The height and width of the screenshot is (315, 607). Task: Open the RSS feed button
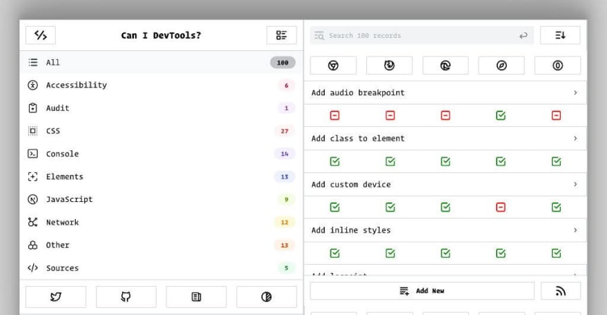[x=561, y=291]
